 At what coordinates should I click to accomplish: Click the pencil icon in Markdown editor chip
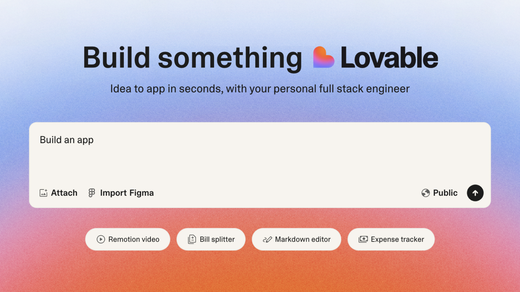pyautogui.click(x=267, y=239)
